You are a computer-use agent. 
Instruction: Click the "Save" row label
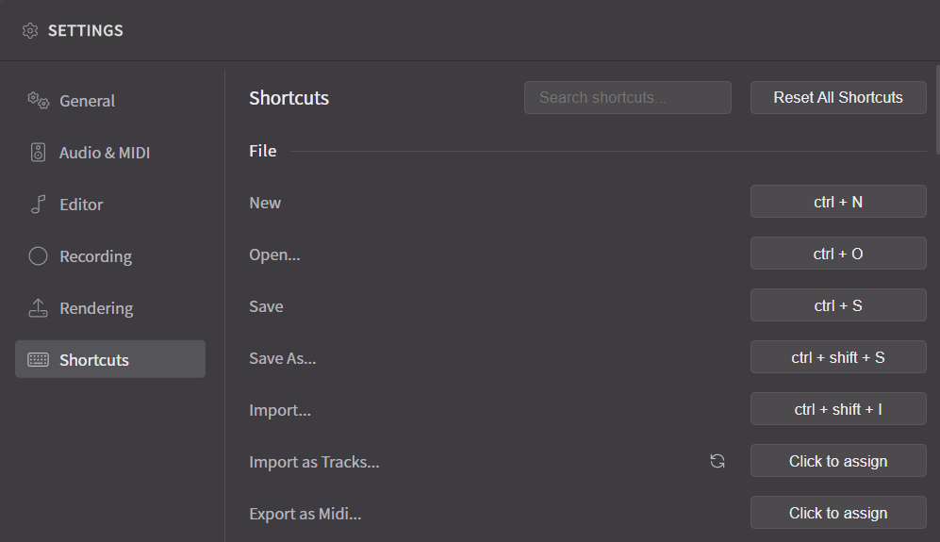[266, 306]
